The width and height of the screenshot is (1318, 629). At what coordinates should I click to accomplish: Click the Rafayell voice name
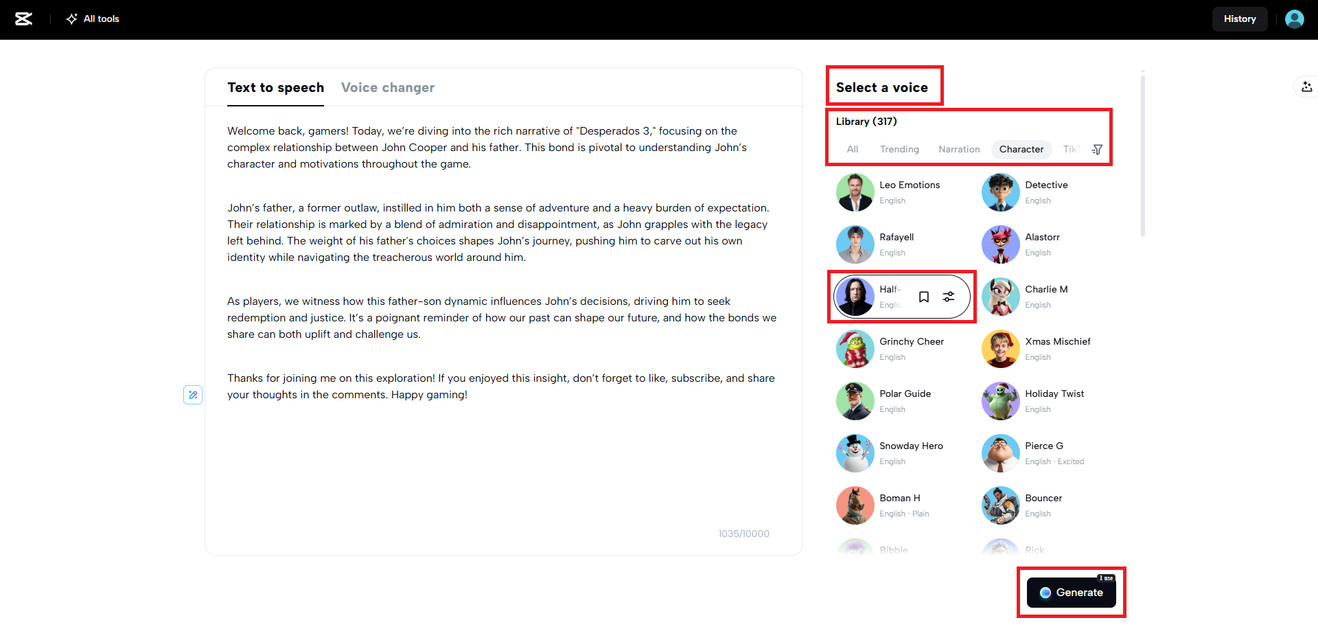[897, 237]
